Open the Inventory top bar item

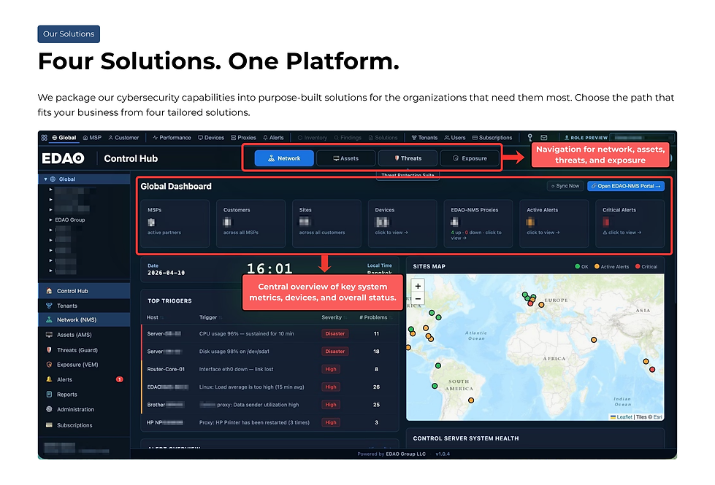(x=313, y=138)
